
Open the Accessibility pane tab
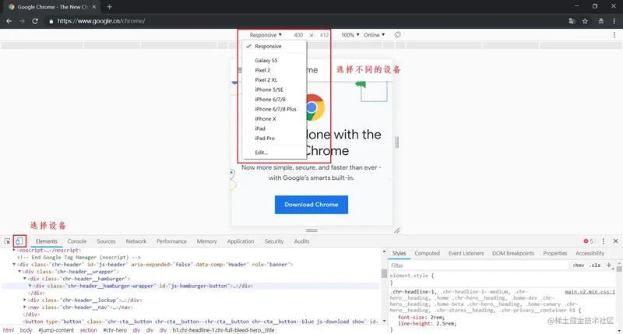pos(590,253)
